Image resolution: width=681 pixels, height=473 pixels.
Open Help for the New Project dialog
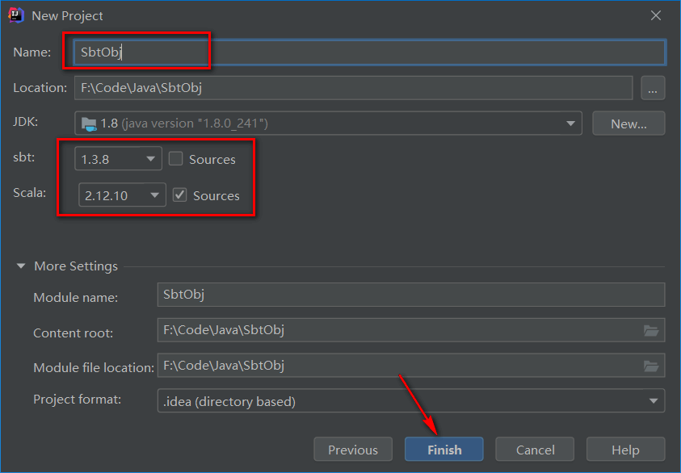coord(625,450)
